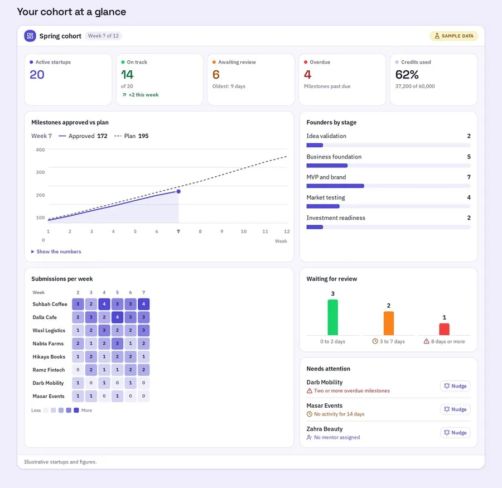
Task: Click the orange 3 to 7 days bar
Action: pyautogui.click(x=389, y=323)
